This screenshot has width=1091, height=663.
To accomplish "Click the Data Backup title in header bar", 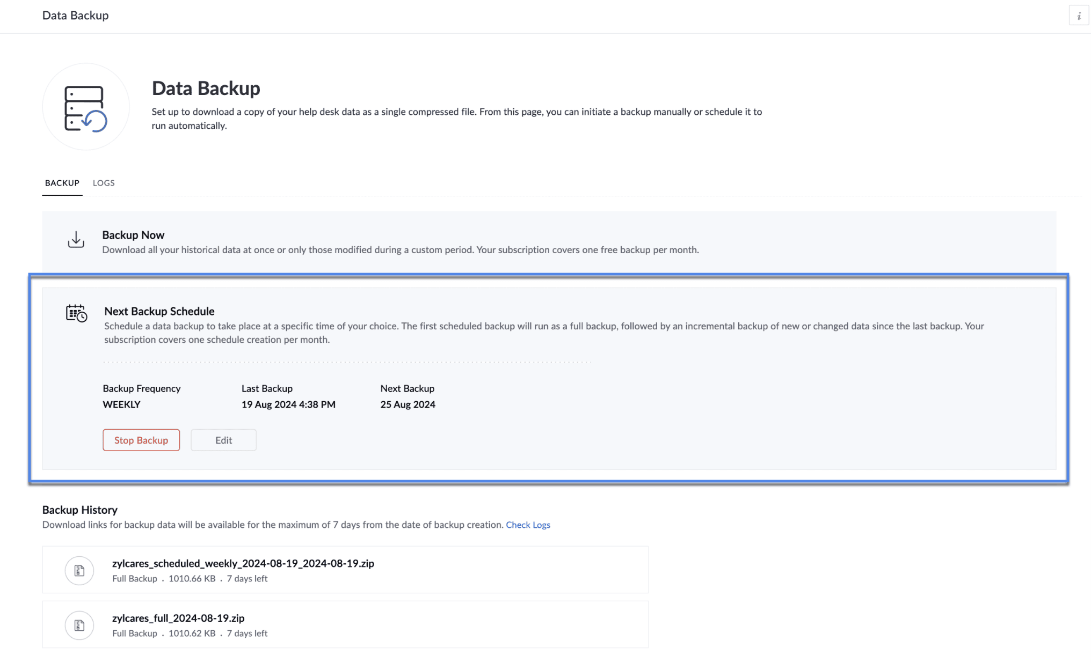I will [76, 16].
